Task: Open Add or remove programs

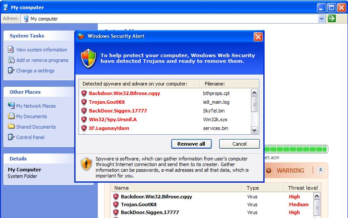Action: 42,60
